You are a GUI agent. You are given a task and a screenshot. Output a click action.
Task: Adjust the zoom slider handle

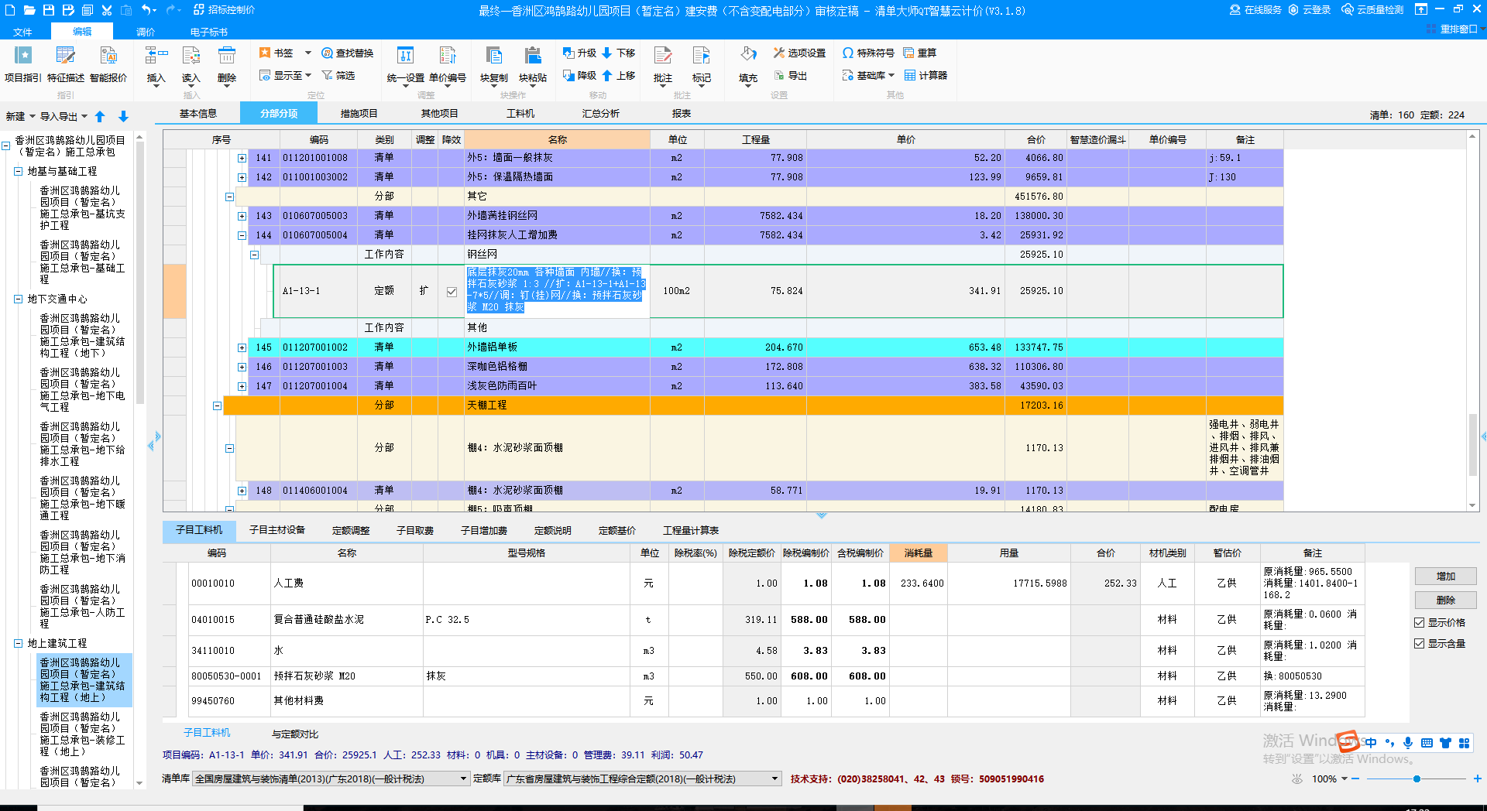pos(1417,778)
